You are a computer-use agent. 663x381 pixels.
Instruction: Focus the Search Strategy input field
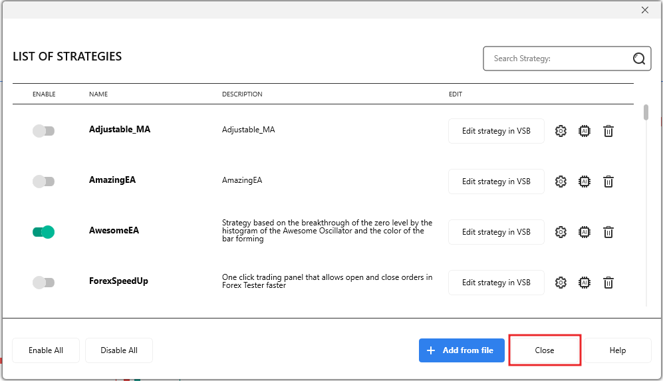tap(559, 59)
